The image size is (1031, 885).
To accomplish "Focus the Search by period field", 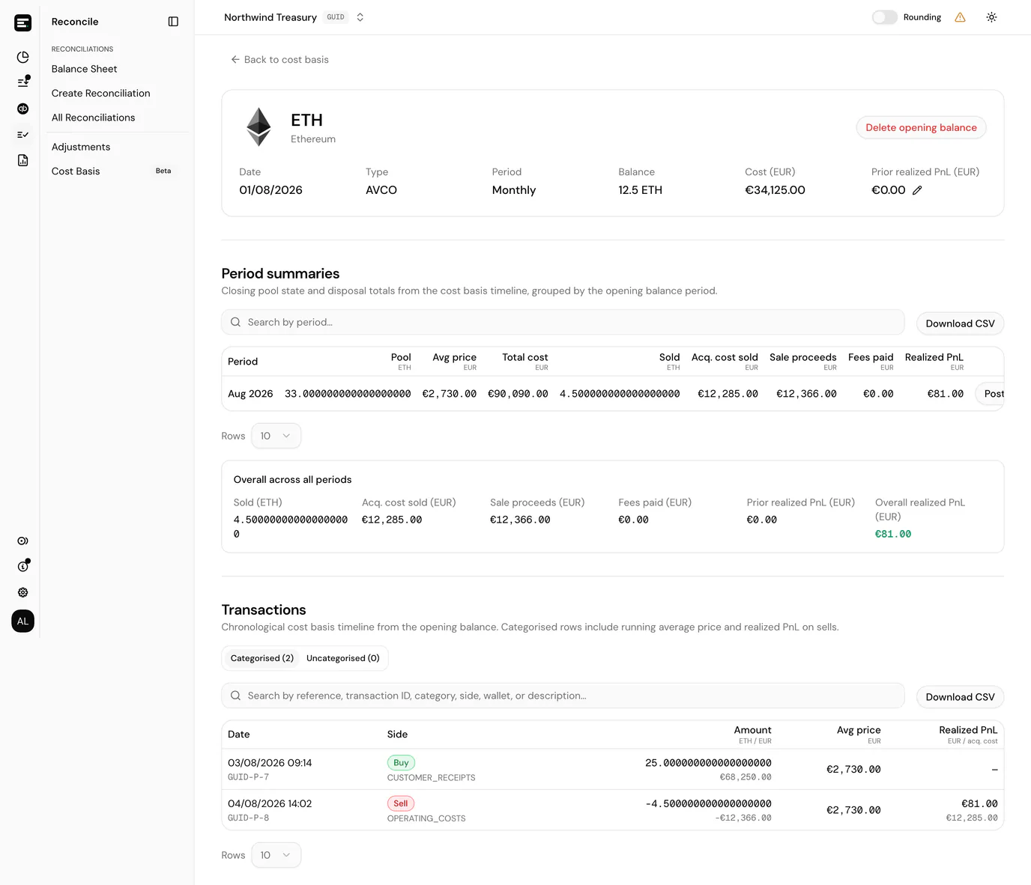I will point(563,322).
